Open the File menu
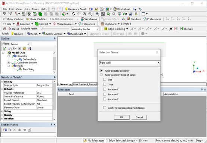Image resolution: width=207 pixels, height=143 pixels. tap(5, 9)
